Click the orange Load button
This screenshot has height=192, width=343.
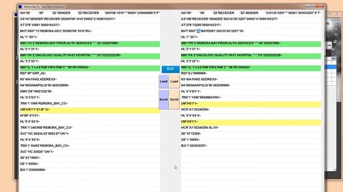174,82
